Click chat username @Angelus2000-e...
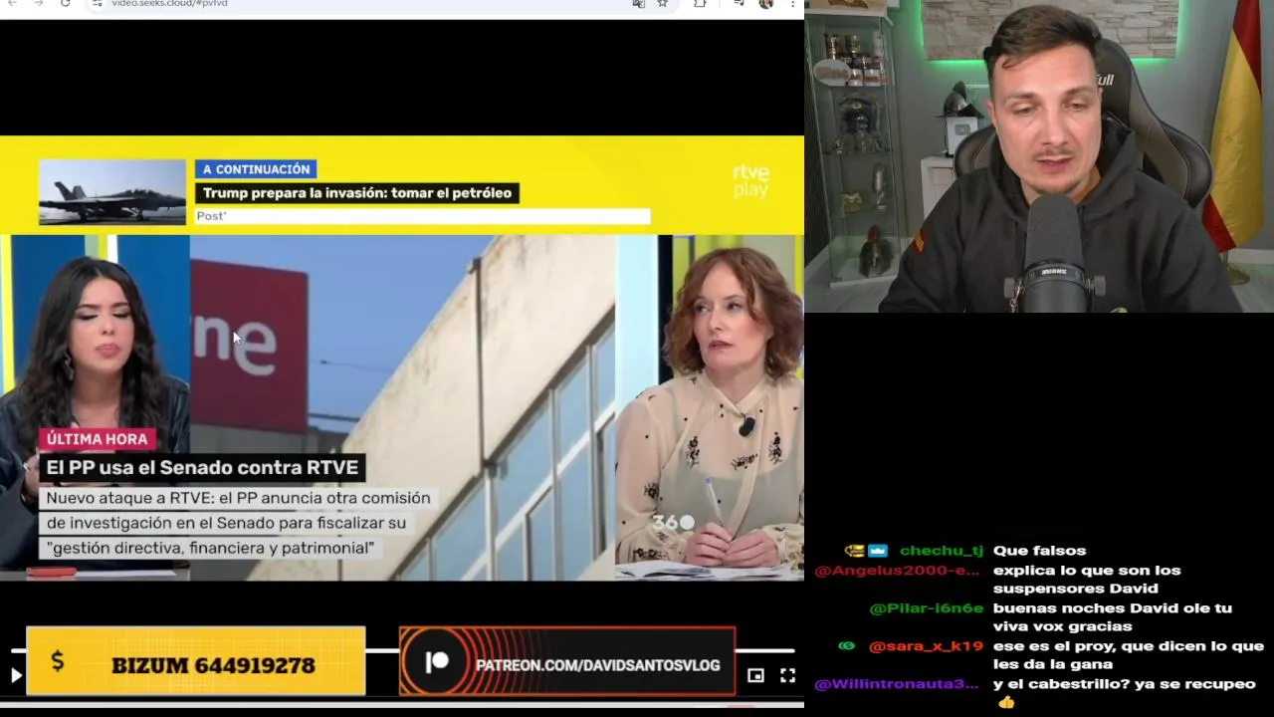 coord(898,571)
